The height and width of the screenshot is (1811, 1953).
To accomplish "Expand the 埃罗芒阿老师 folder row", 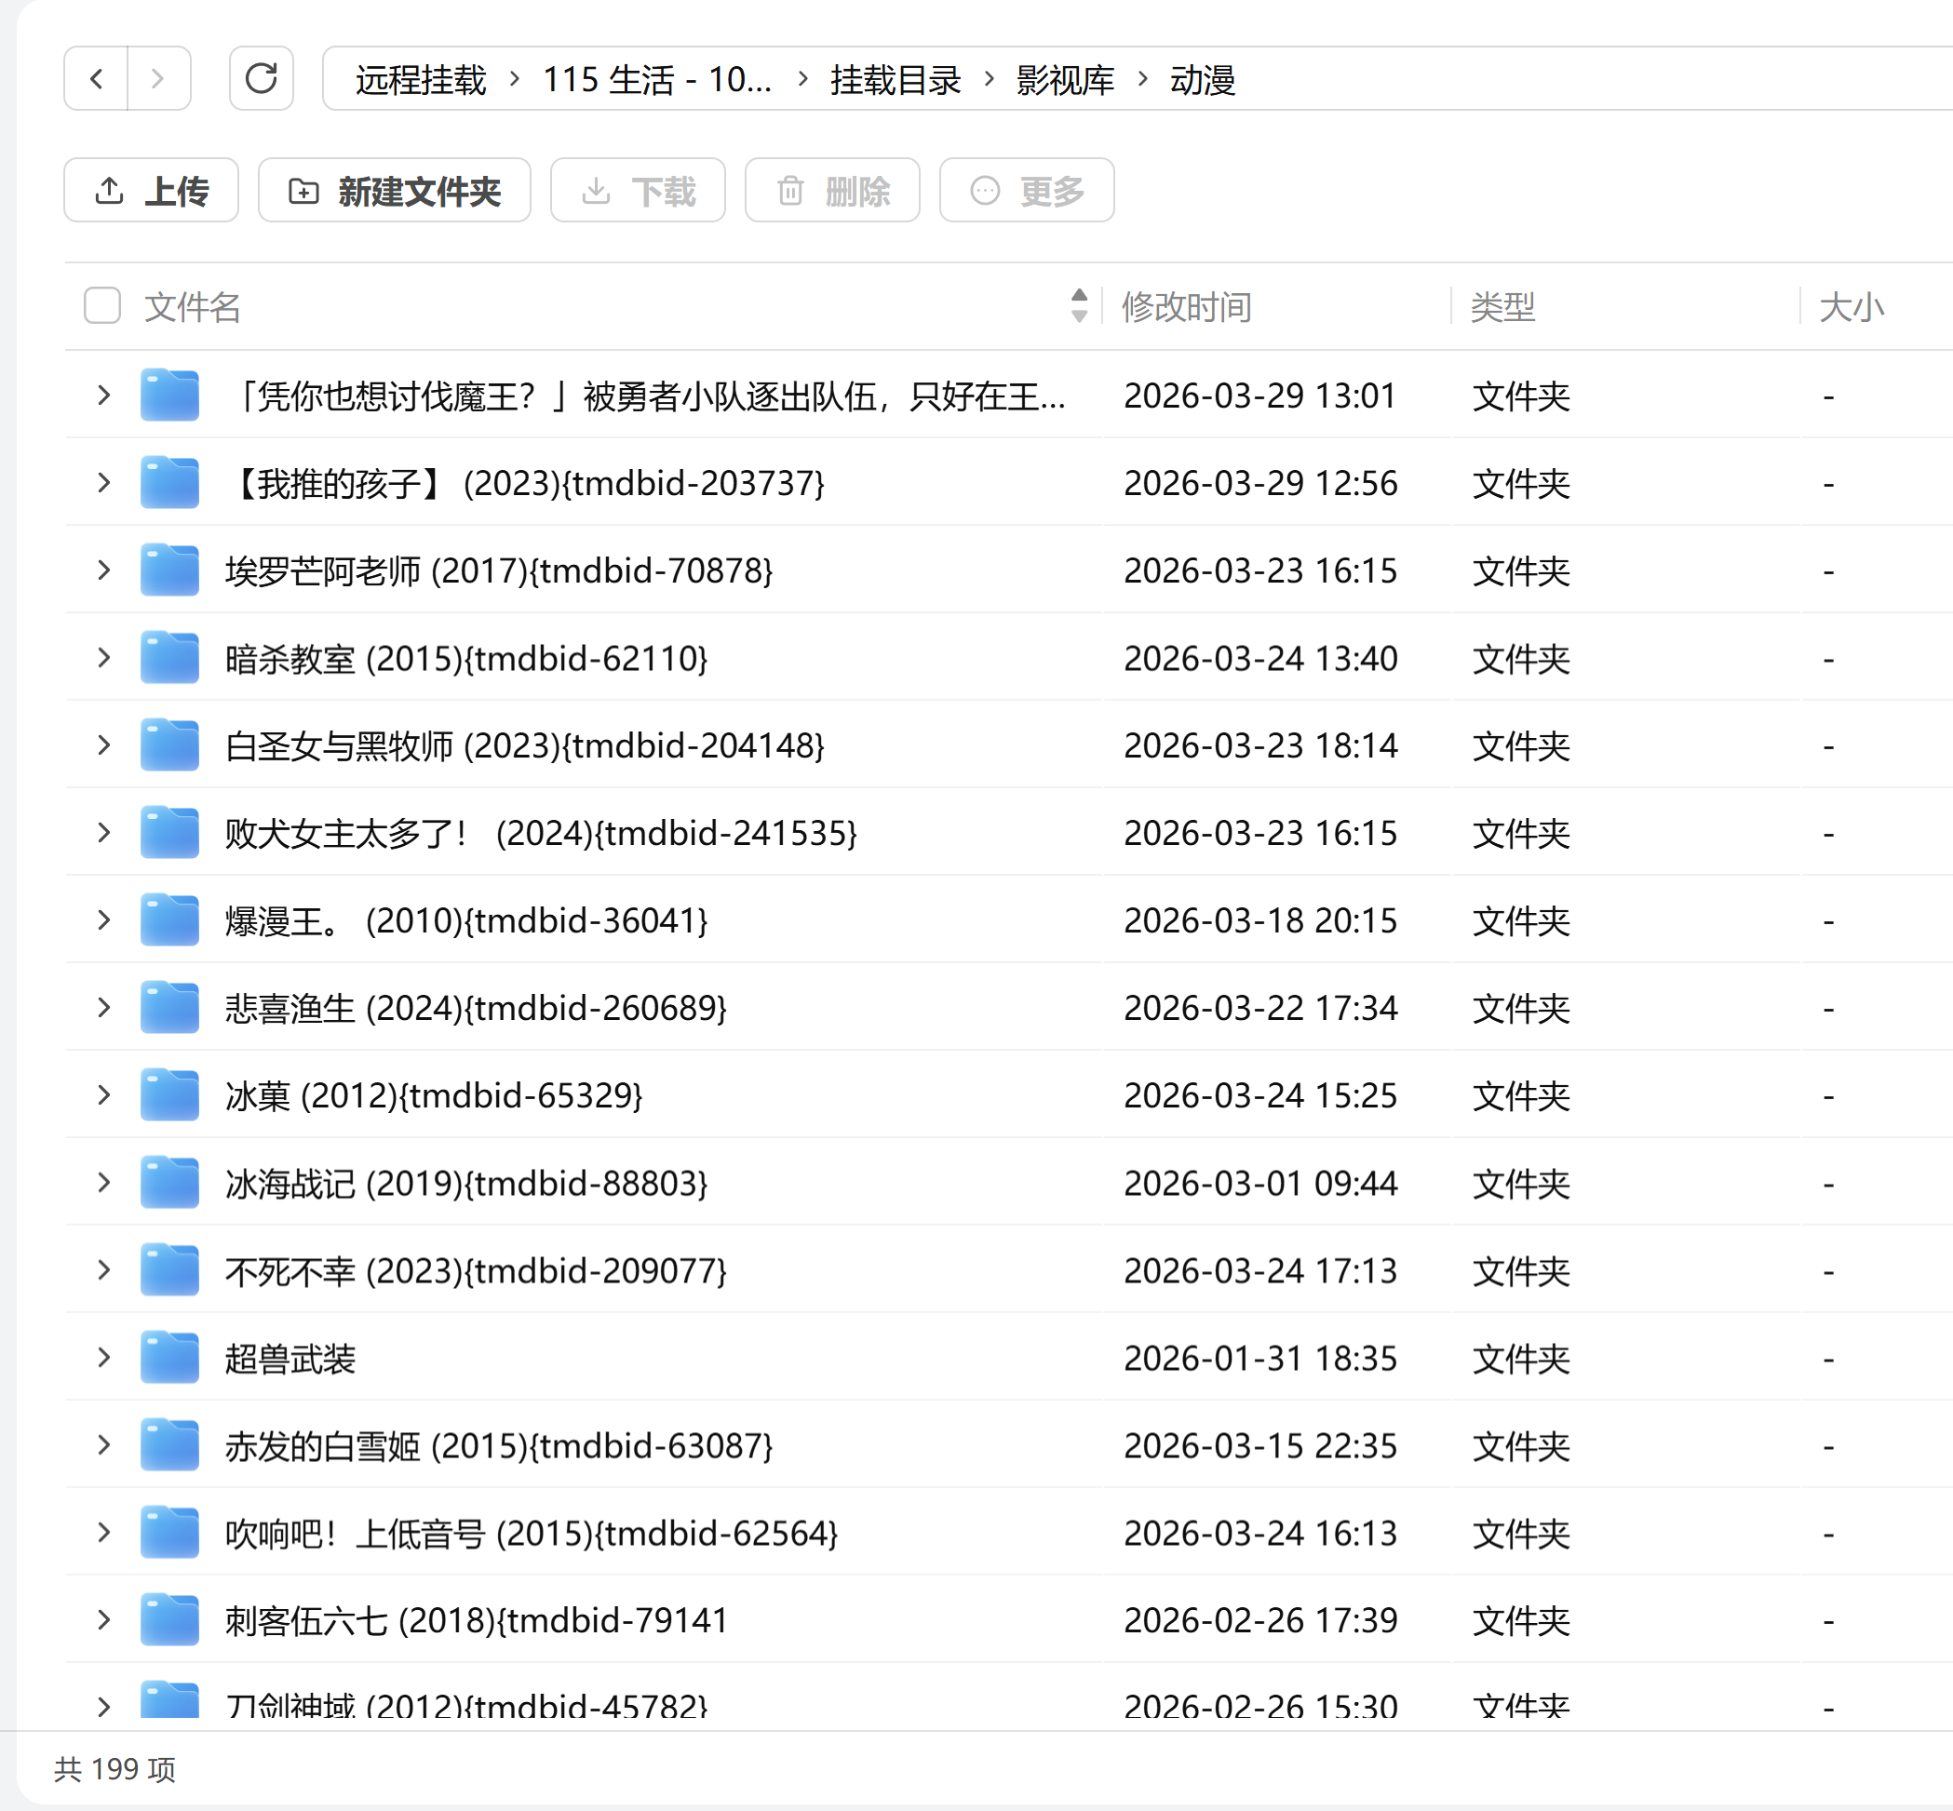I will click(104, 570).
